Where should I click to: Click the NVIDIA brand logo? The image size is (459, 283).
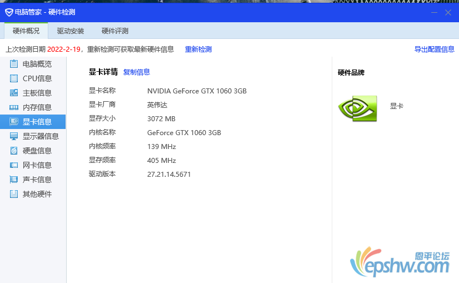(357, 108)
